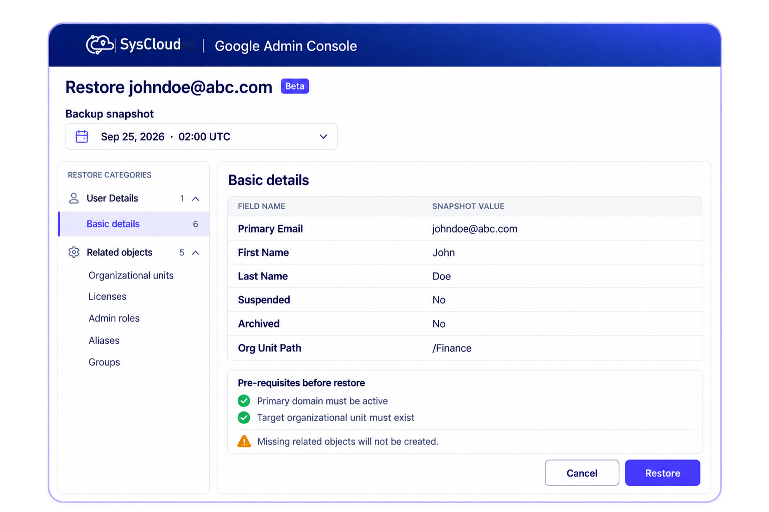Click the calendar icon in snapshot selector
This screenshot has height=512, width=769.
click(x=82, y=136)
